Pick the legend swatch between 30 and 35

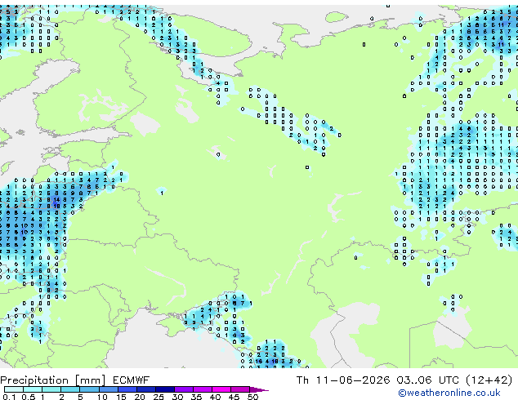click(184, 389)
